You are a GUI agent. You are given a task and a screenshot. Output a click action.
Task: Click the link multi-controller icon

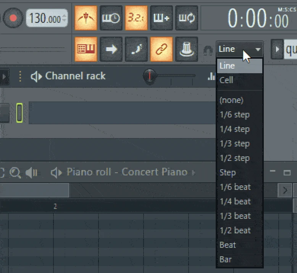161,49
